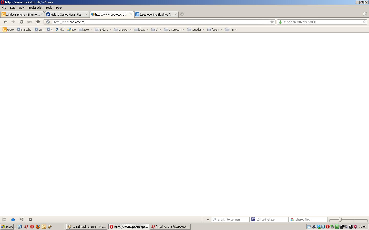Reload the pocketpc.ch page
This screenshot has height=230, width=369.
click(x=22, y=22)
